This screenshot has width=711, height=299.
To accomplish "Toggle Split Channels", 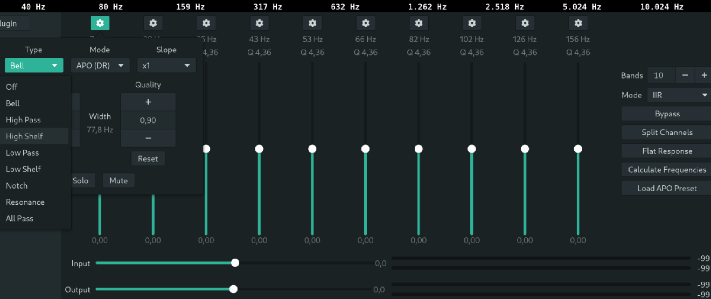I will pos(667,133).
